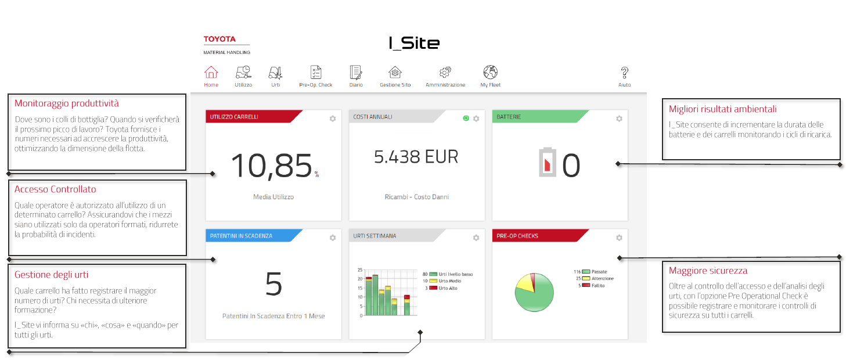
Task: Click the I_Site title at the top
Action: 414,43
